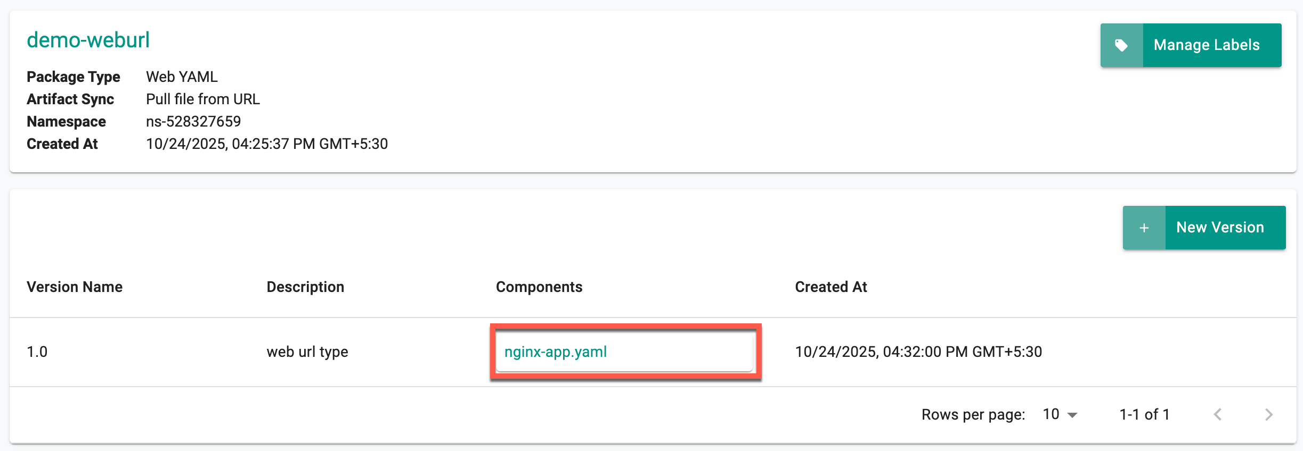
Task: Click the 04:32:00 PM version timestamp
Action: [918, 352]
